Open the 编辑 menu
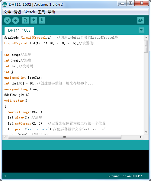 click(x=17, y=12)
